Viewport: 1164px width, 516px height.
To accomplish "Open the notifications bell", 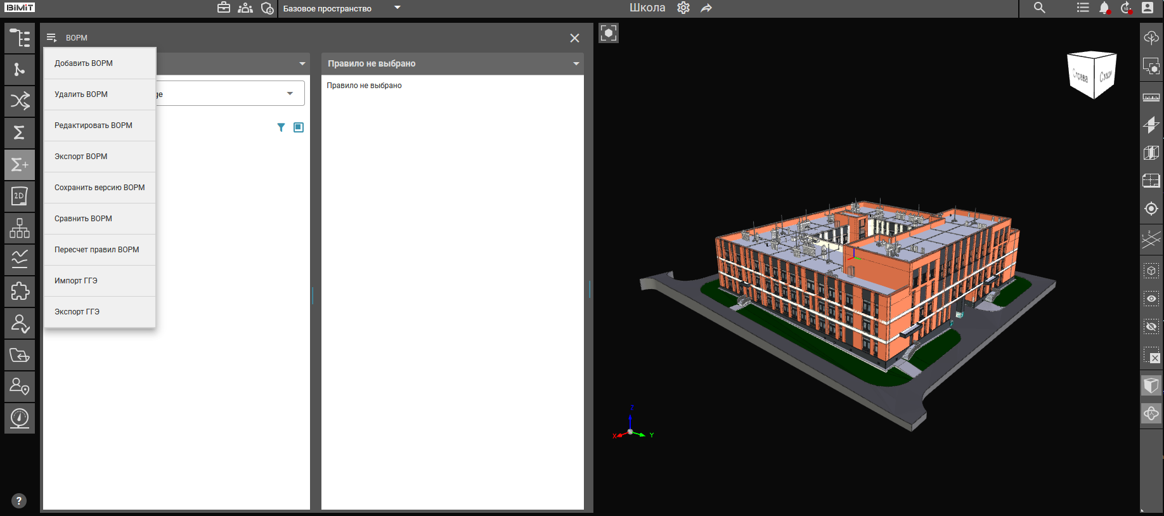I will (1104, 8).
